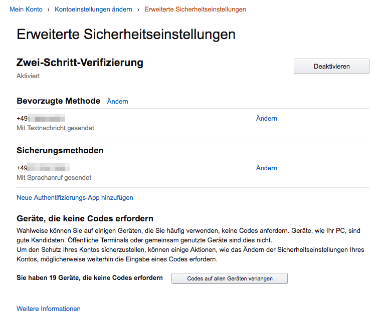The image size is (386, 322).
Task: Add a new authenticator app via link
Action: (75, 198)
